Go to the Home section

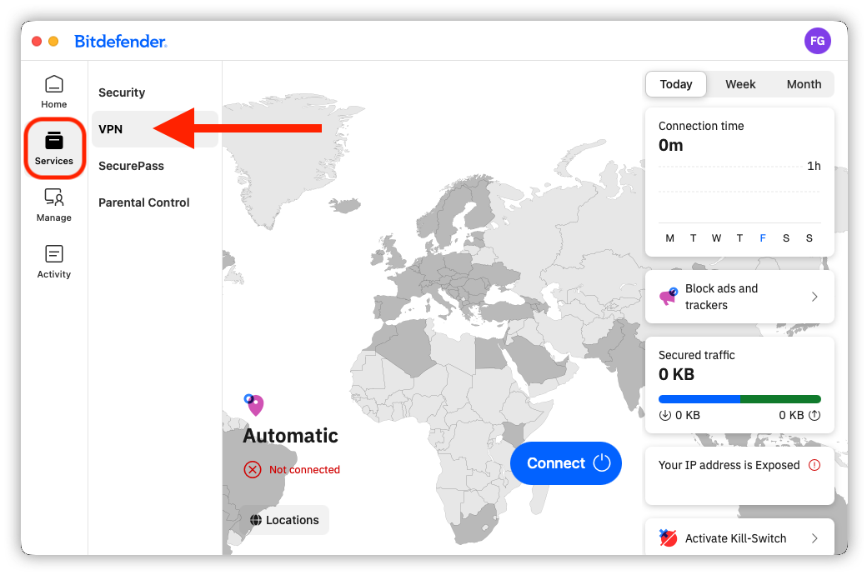tap(53, 92)
